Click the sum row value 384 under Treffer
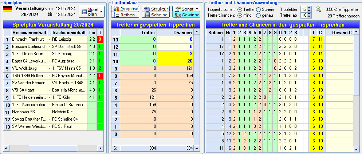Viewport: 362px width, 154px height. (x=138, y=148)
